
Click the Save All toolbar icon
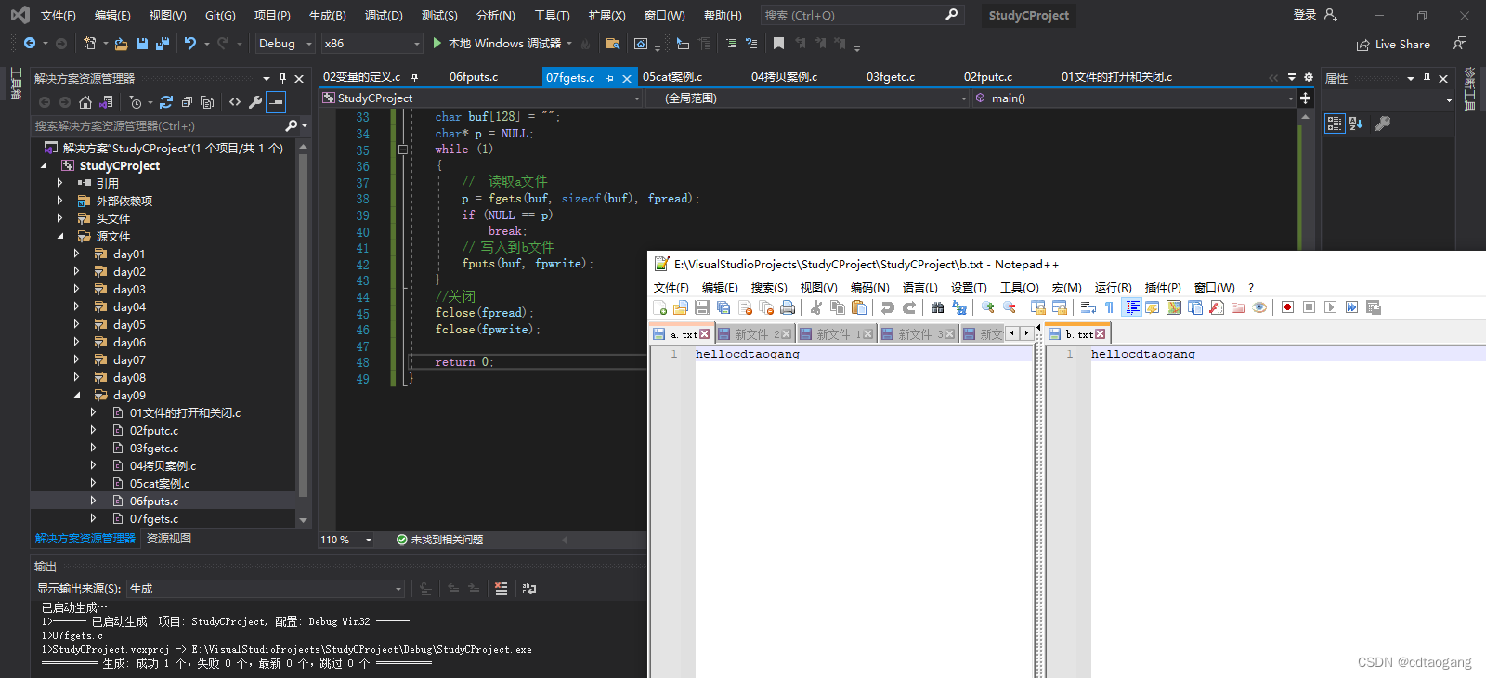(163, 44)
